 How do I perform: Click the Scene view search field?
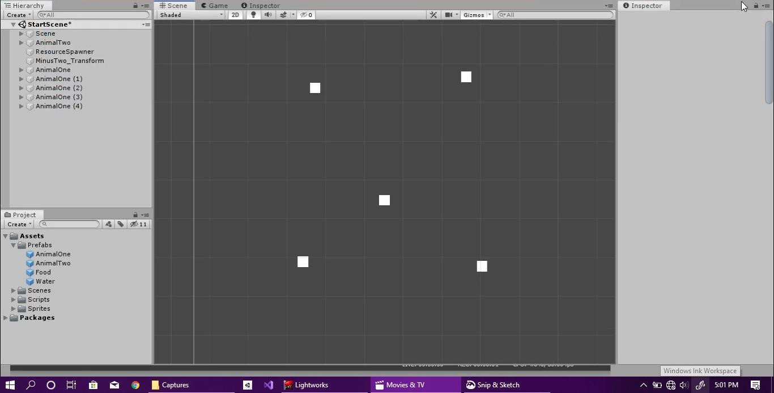[555, 15]
